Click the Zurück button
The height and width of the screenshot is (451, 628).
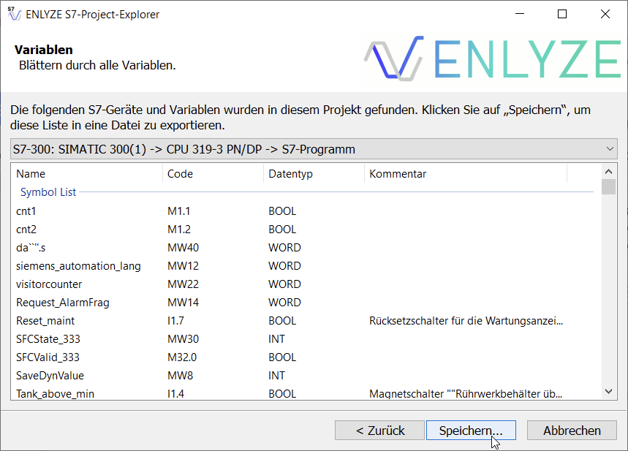click(379, 430)
